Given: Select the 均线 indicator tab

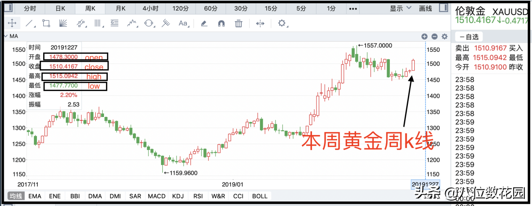Looking at the screenshot, I should click(16, 196).
